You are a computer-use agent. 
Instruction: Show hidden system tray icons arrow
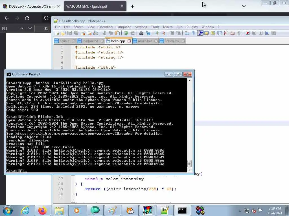tap(240, 211)
